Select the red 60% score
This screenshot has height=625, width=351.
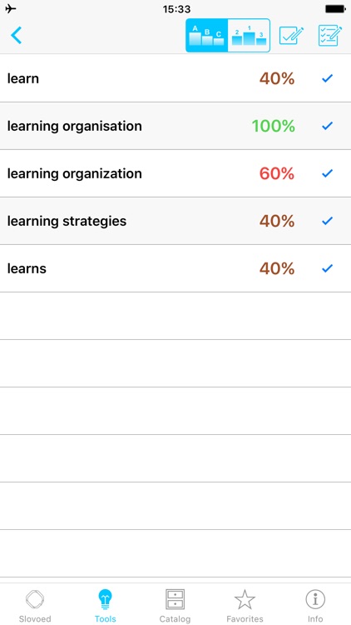coord(277,174)
